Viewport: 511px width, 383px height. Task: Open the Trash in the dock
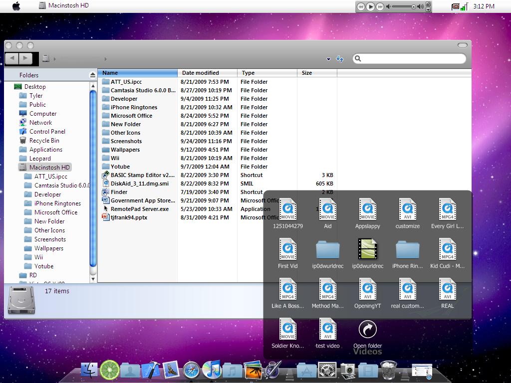(x=388, y=371)
